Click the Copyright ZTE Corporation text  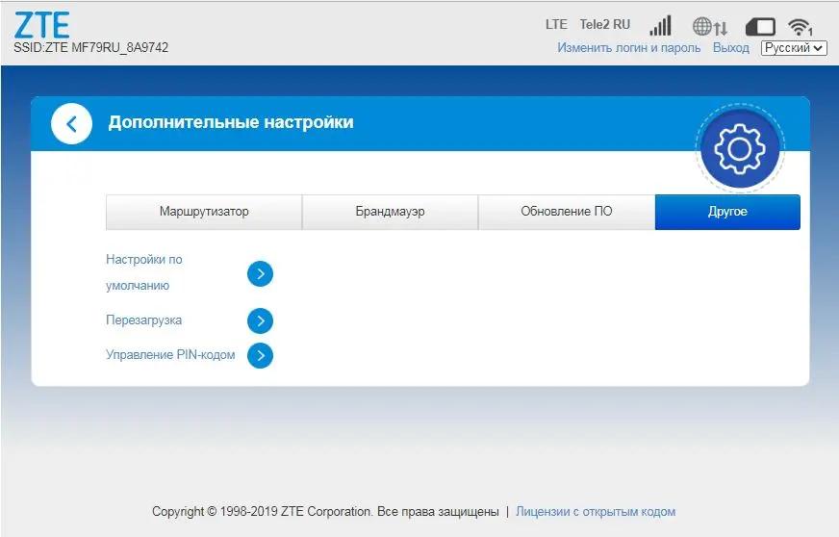325,511
